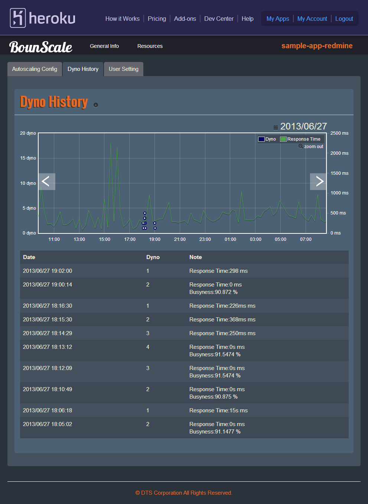This screenshot has height=504, width=368.
Task: Show next period with right arrow
Action: tap(318, 181)
